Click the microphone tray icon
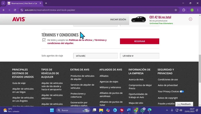 pyautogui.click(x=172, y=110)
